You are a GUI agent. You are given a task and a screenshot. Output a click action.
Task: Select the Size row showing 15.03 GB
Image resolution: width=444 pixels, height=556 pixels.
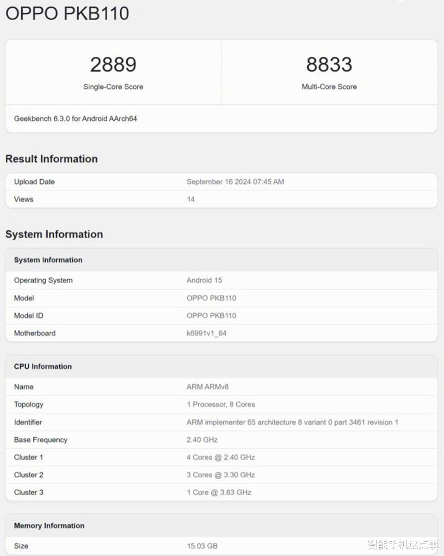pyautogui.click(x=222, y=545)
